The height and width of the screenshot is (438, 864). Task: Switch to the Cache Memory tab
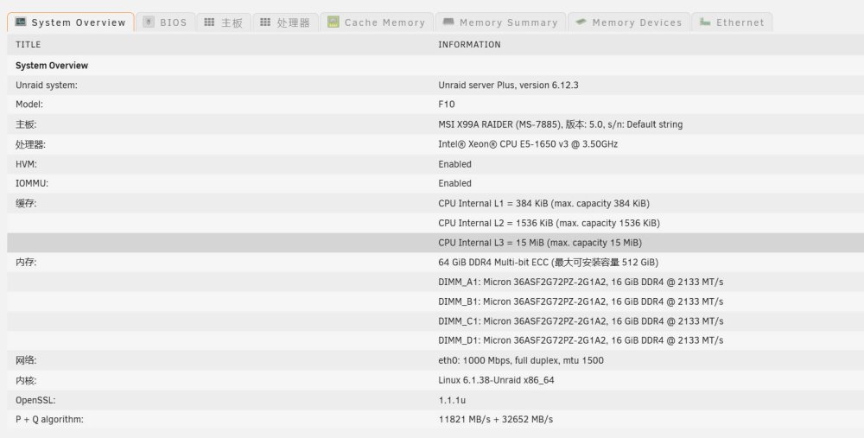377,22
